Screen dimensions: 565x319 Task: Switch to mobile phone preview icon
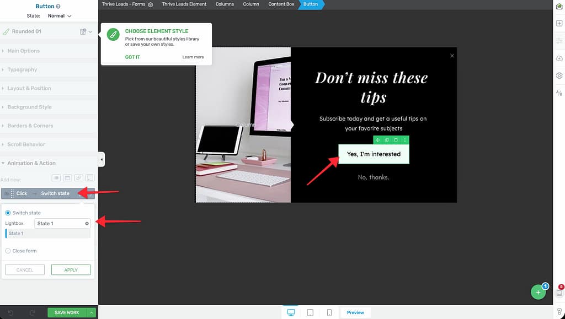(x=329, y=312)
